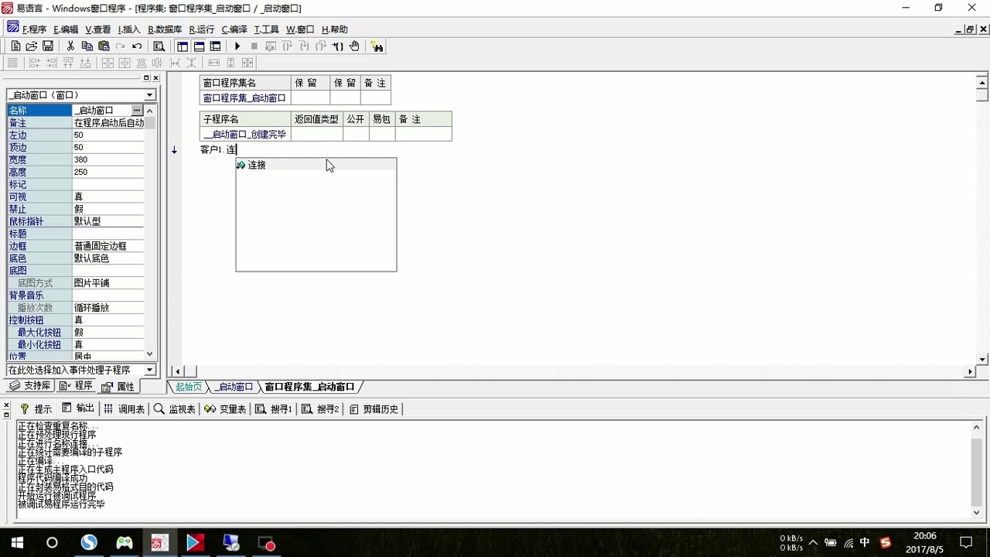This screenshot has width=990, height=557.
Task: Create a new file with toolbar New icon
Action: (15, 46)
